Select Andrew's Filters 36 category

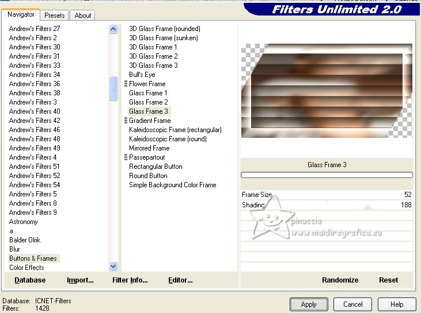pos(35,84)
